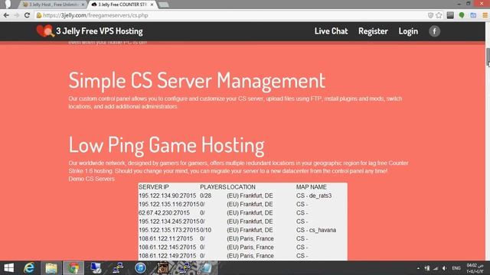
Task: Open a new browser tab
Action: [164, 5]
